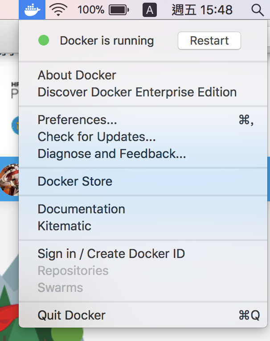Click the green Docker running status dot

click(x=44, y=41)
